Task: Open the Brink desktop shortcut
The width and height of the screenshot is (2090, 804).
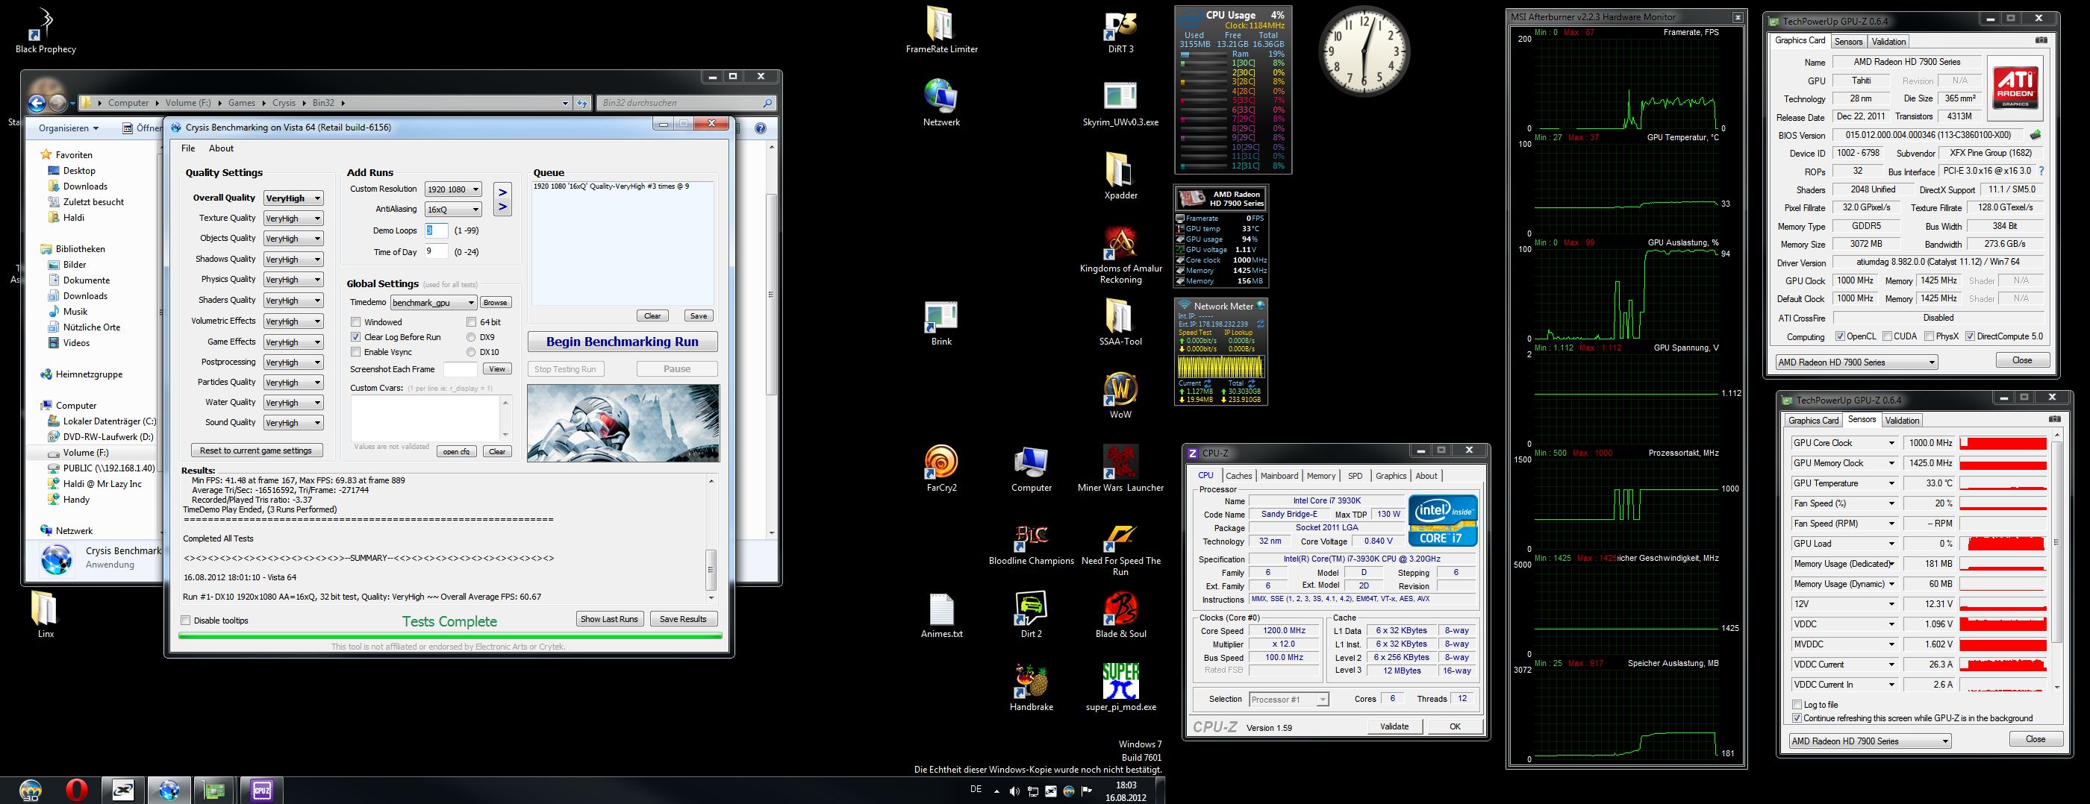Action: [x=941, y=321]
